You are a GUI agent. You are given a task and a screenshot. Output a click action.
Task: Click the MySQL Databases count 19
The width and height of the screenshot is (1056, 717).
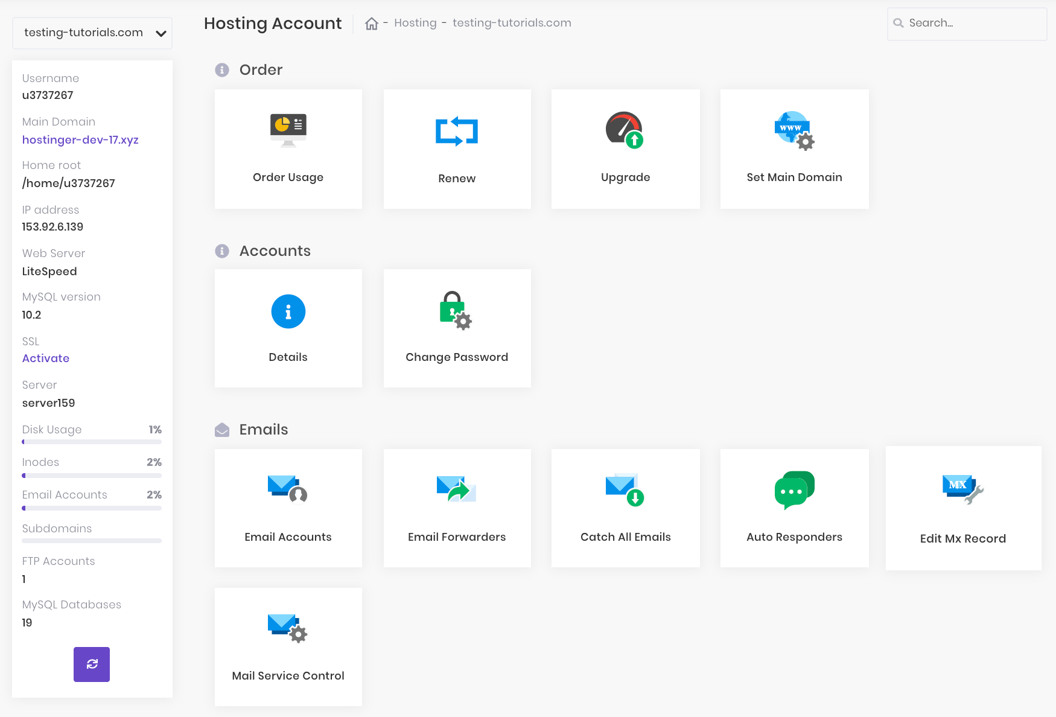point(27,623)
